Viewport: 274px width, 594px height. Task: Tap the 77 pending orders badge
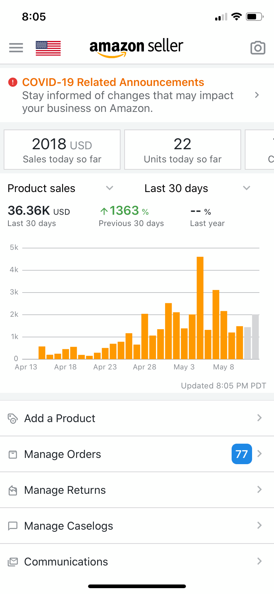(241, 454)
